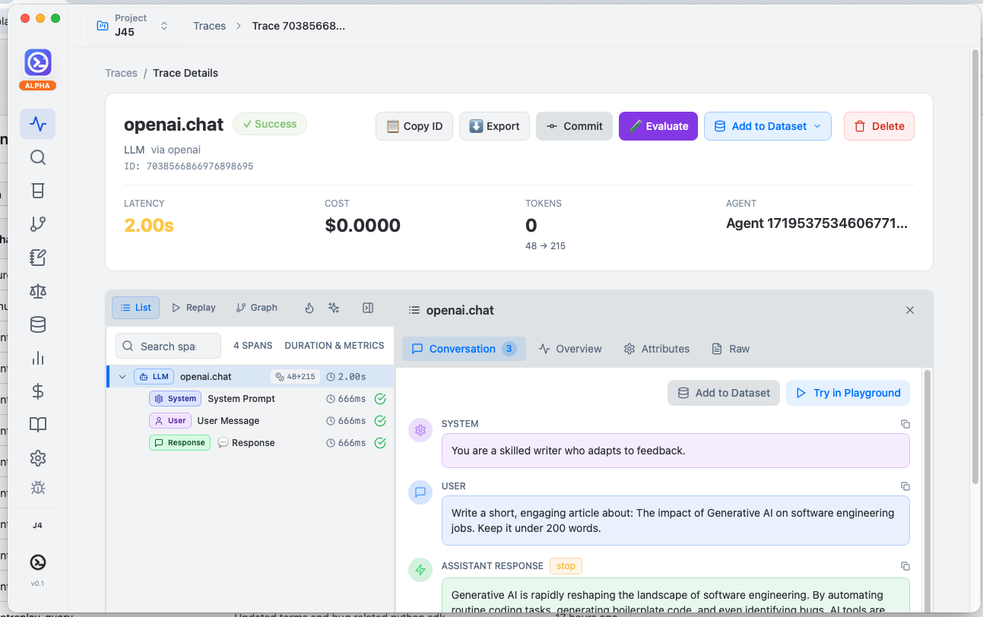Open the experiments beaker icon in sidebar
983x617 pixels.
[38, 191]
